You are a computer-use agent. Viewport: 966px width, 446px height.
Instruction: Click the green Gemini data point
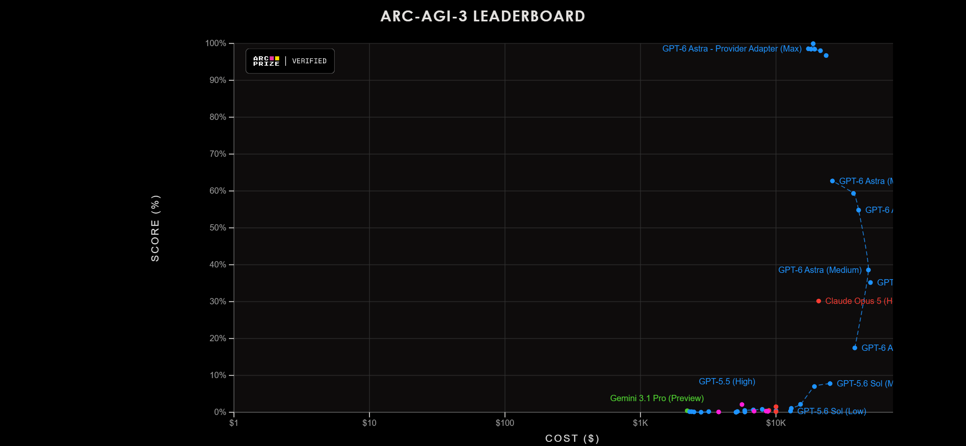(x=686, y=411)
